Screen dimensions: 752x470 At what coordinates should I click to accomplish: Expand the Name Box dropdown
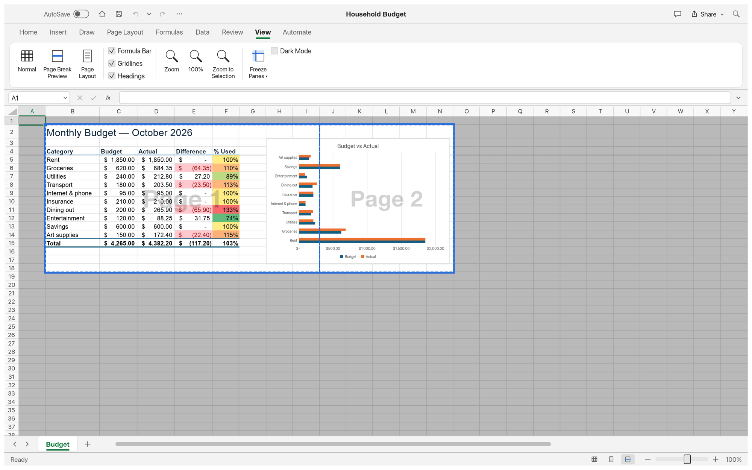click(65, 98)
